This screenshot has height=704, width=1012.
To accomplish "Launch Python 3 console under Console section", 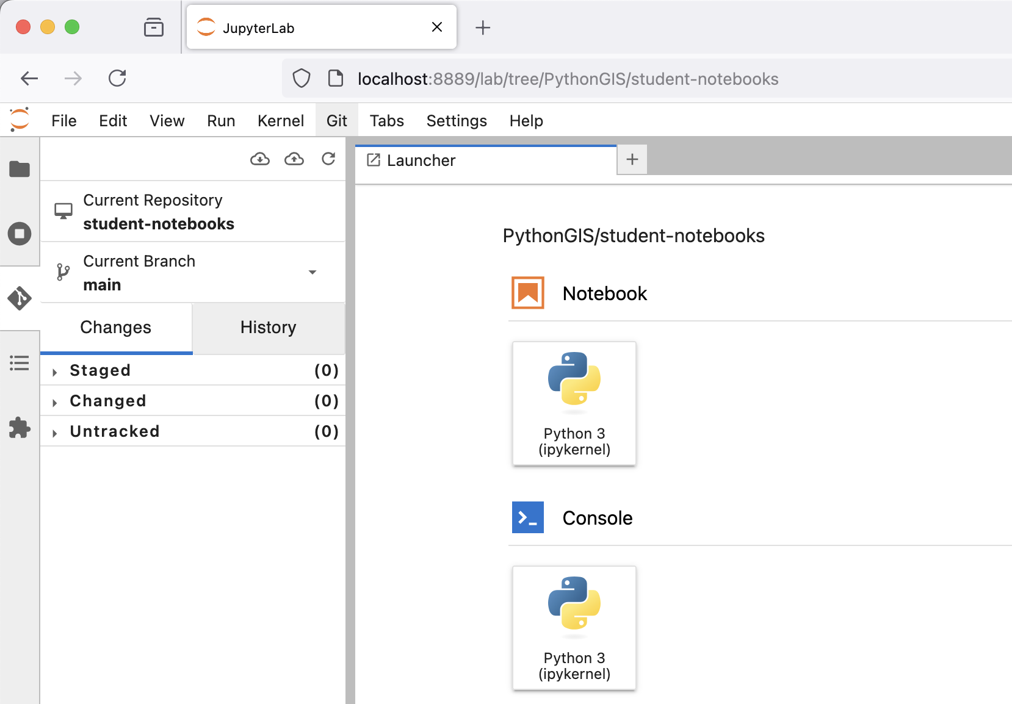I will (574, 628).
